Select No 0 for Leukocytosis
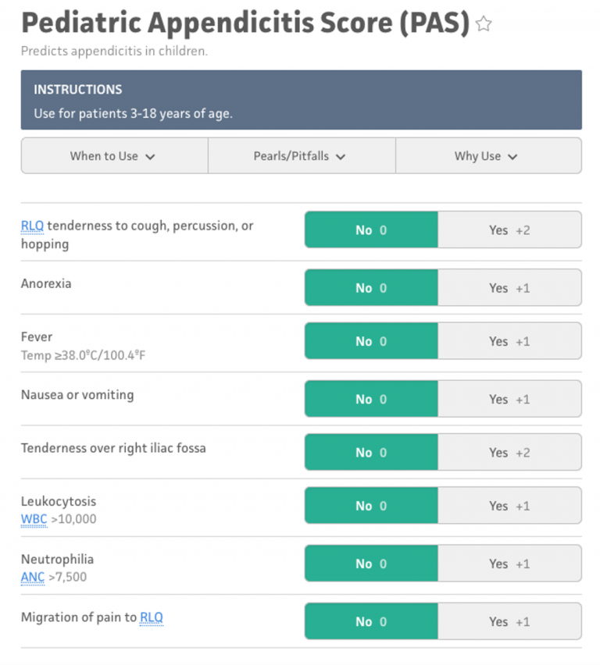600x665 pixels. [x=371, y=506]
